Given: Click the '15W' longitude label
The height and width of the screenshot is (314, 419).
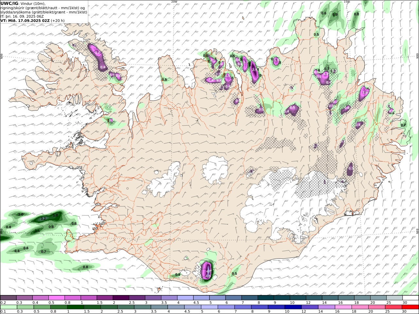Looking at the screenshot, I should click(x=347, y=2).
